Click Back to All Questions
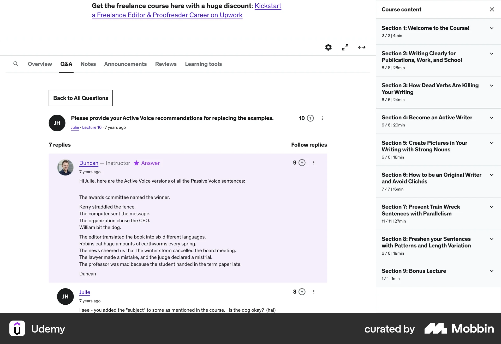The width and height of the screenshot is (501, 344). click(80, 98)
